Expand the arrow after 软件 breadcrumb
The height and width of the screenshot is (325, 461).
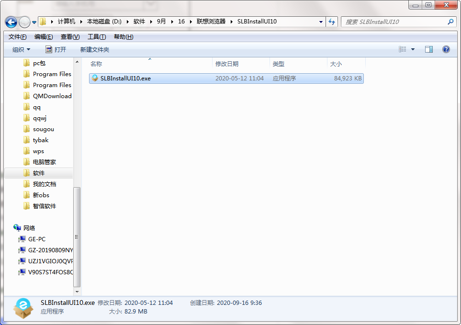pyautogui.click(x=151, y=22)
